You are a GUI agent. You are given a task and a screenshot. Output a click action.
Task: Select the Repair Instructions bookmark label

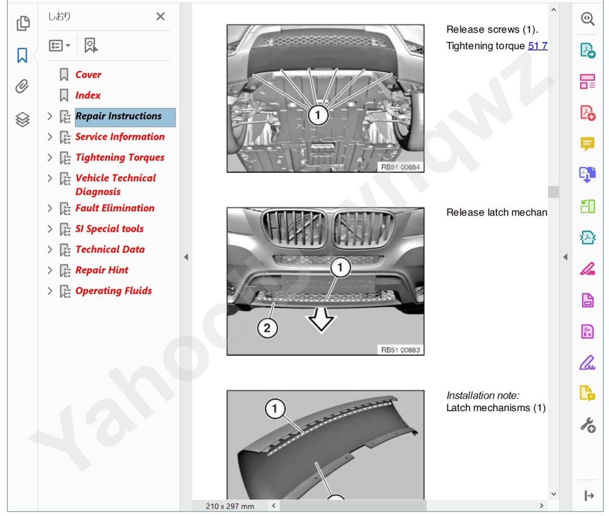pos(118,116)
